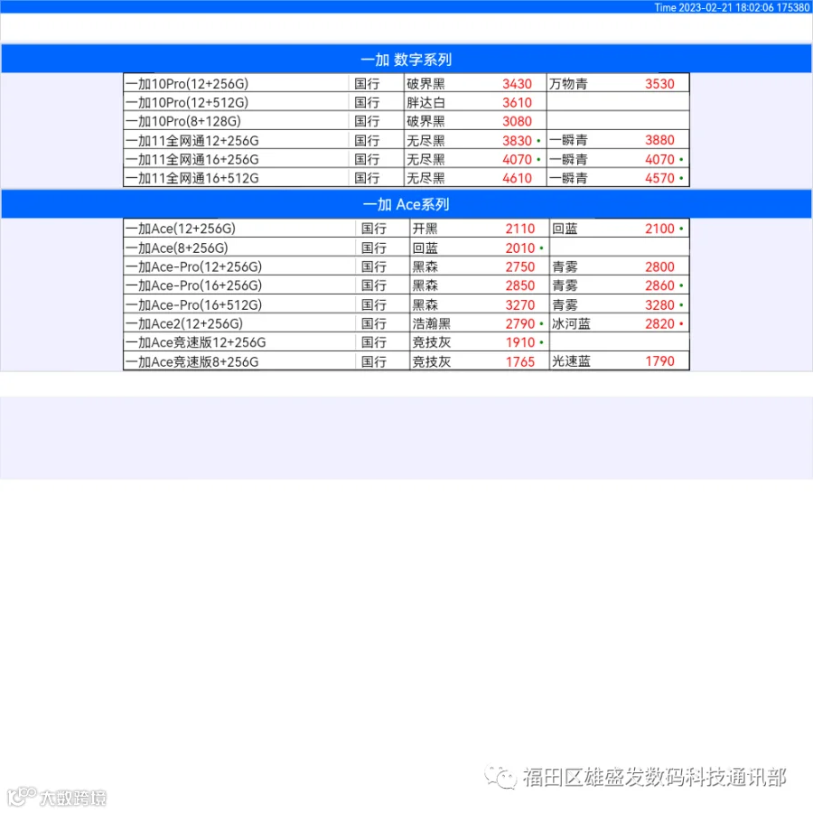Click the 万物青 color cell

tap(568, 83)
